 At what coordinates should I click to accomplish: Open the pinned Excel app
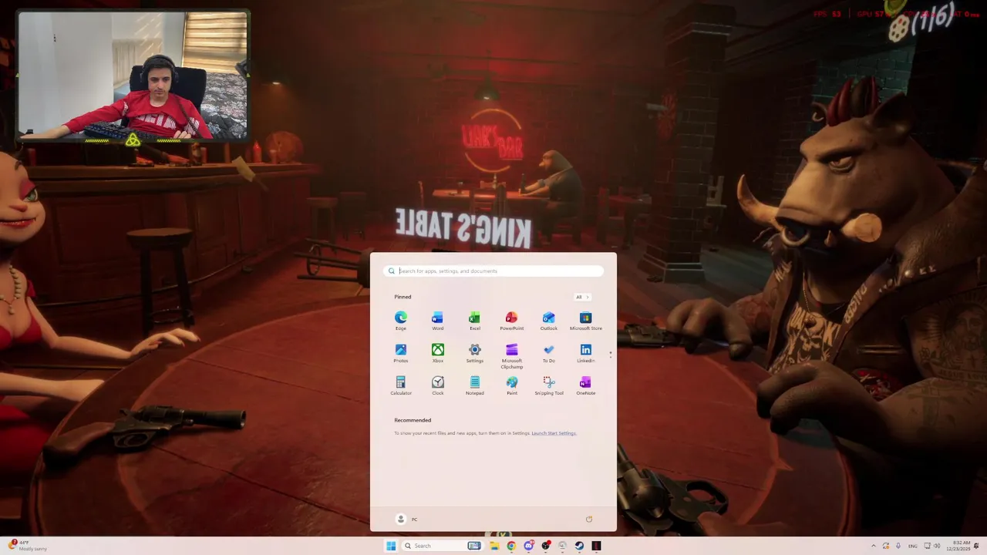pos(475,321)
